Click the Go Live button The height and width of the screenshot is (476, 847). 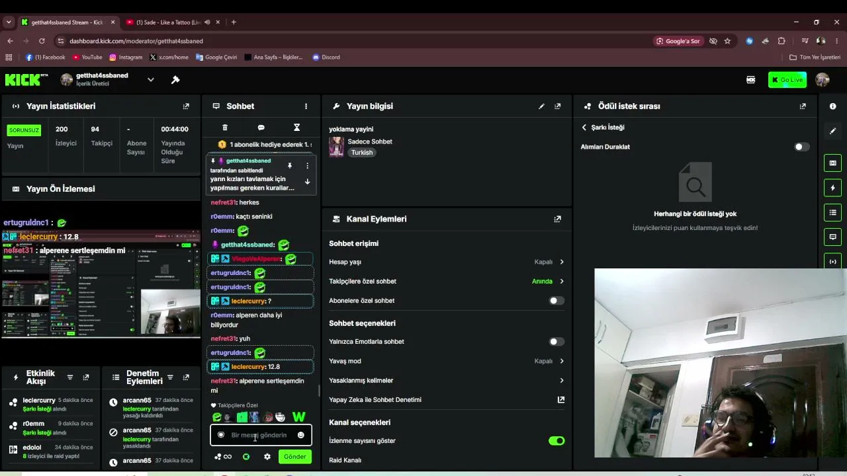click(x=787, y=80)
